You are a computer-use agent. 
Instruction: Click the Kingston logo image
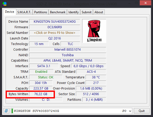coord(94,31)
